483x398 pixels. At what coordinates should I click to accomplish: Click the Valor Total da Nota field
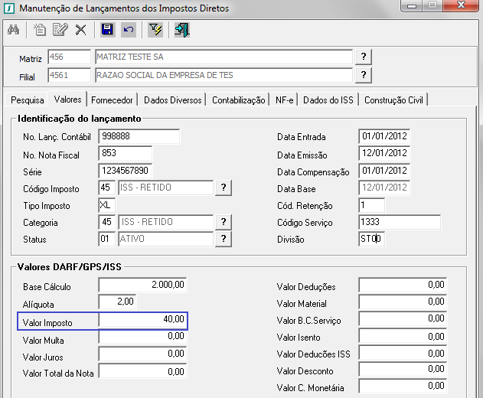pyautogui.click(x=142, y=371)
